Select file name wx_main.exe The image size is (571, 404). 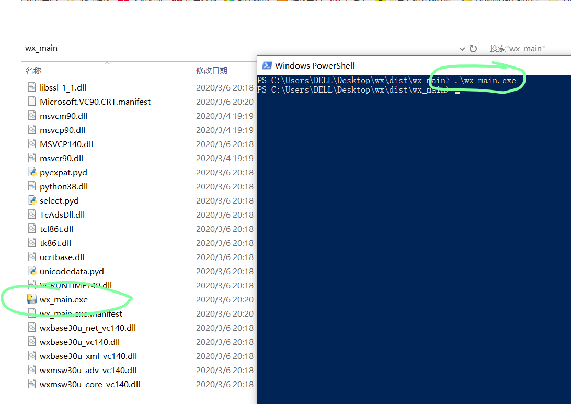click(x=64, y=299)
